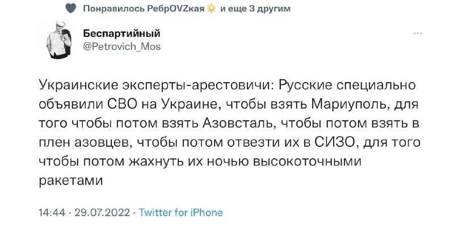Open the @Petrovich_Mos handle link
The width and height of the screenshot is (454, 226).
click(121, 46)
